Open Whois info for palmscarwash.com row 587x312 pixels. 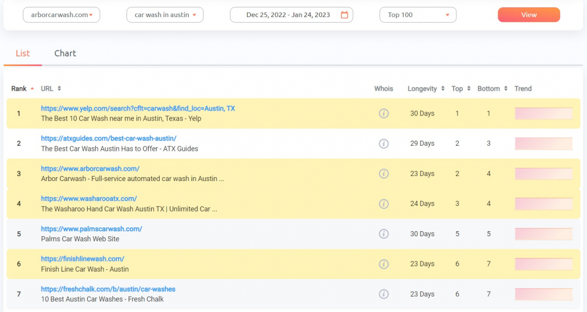point(384,234)
